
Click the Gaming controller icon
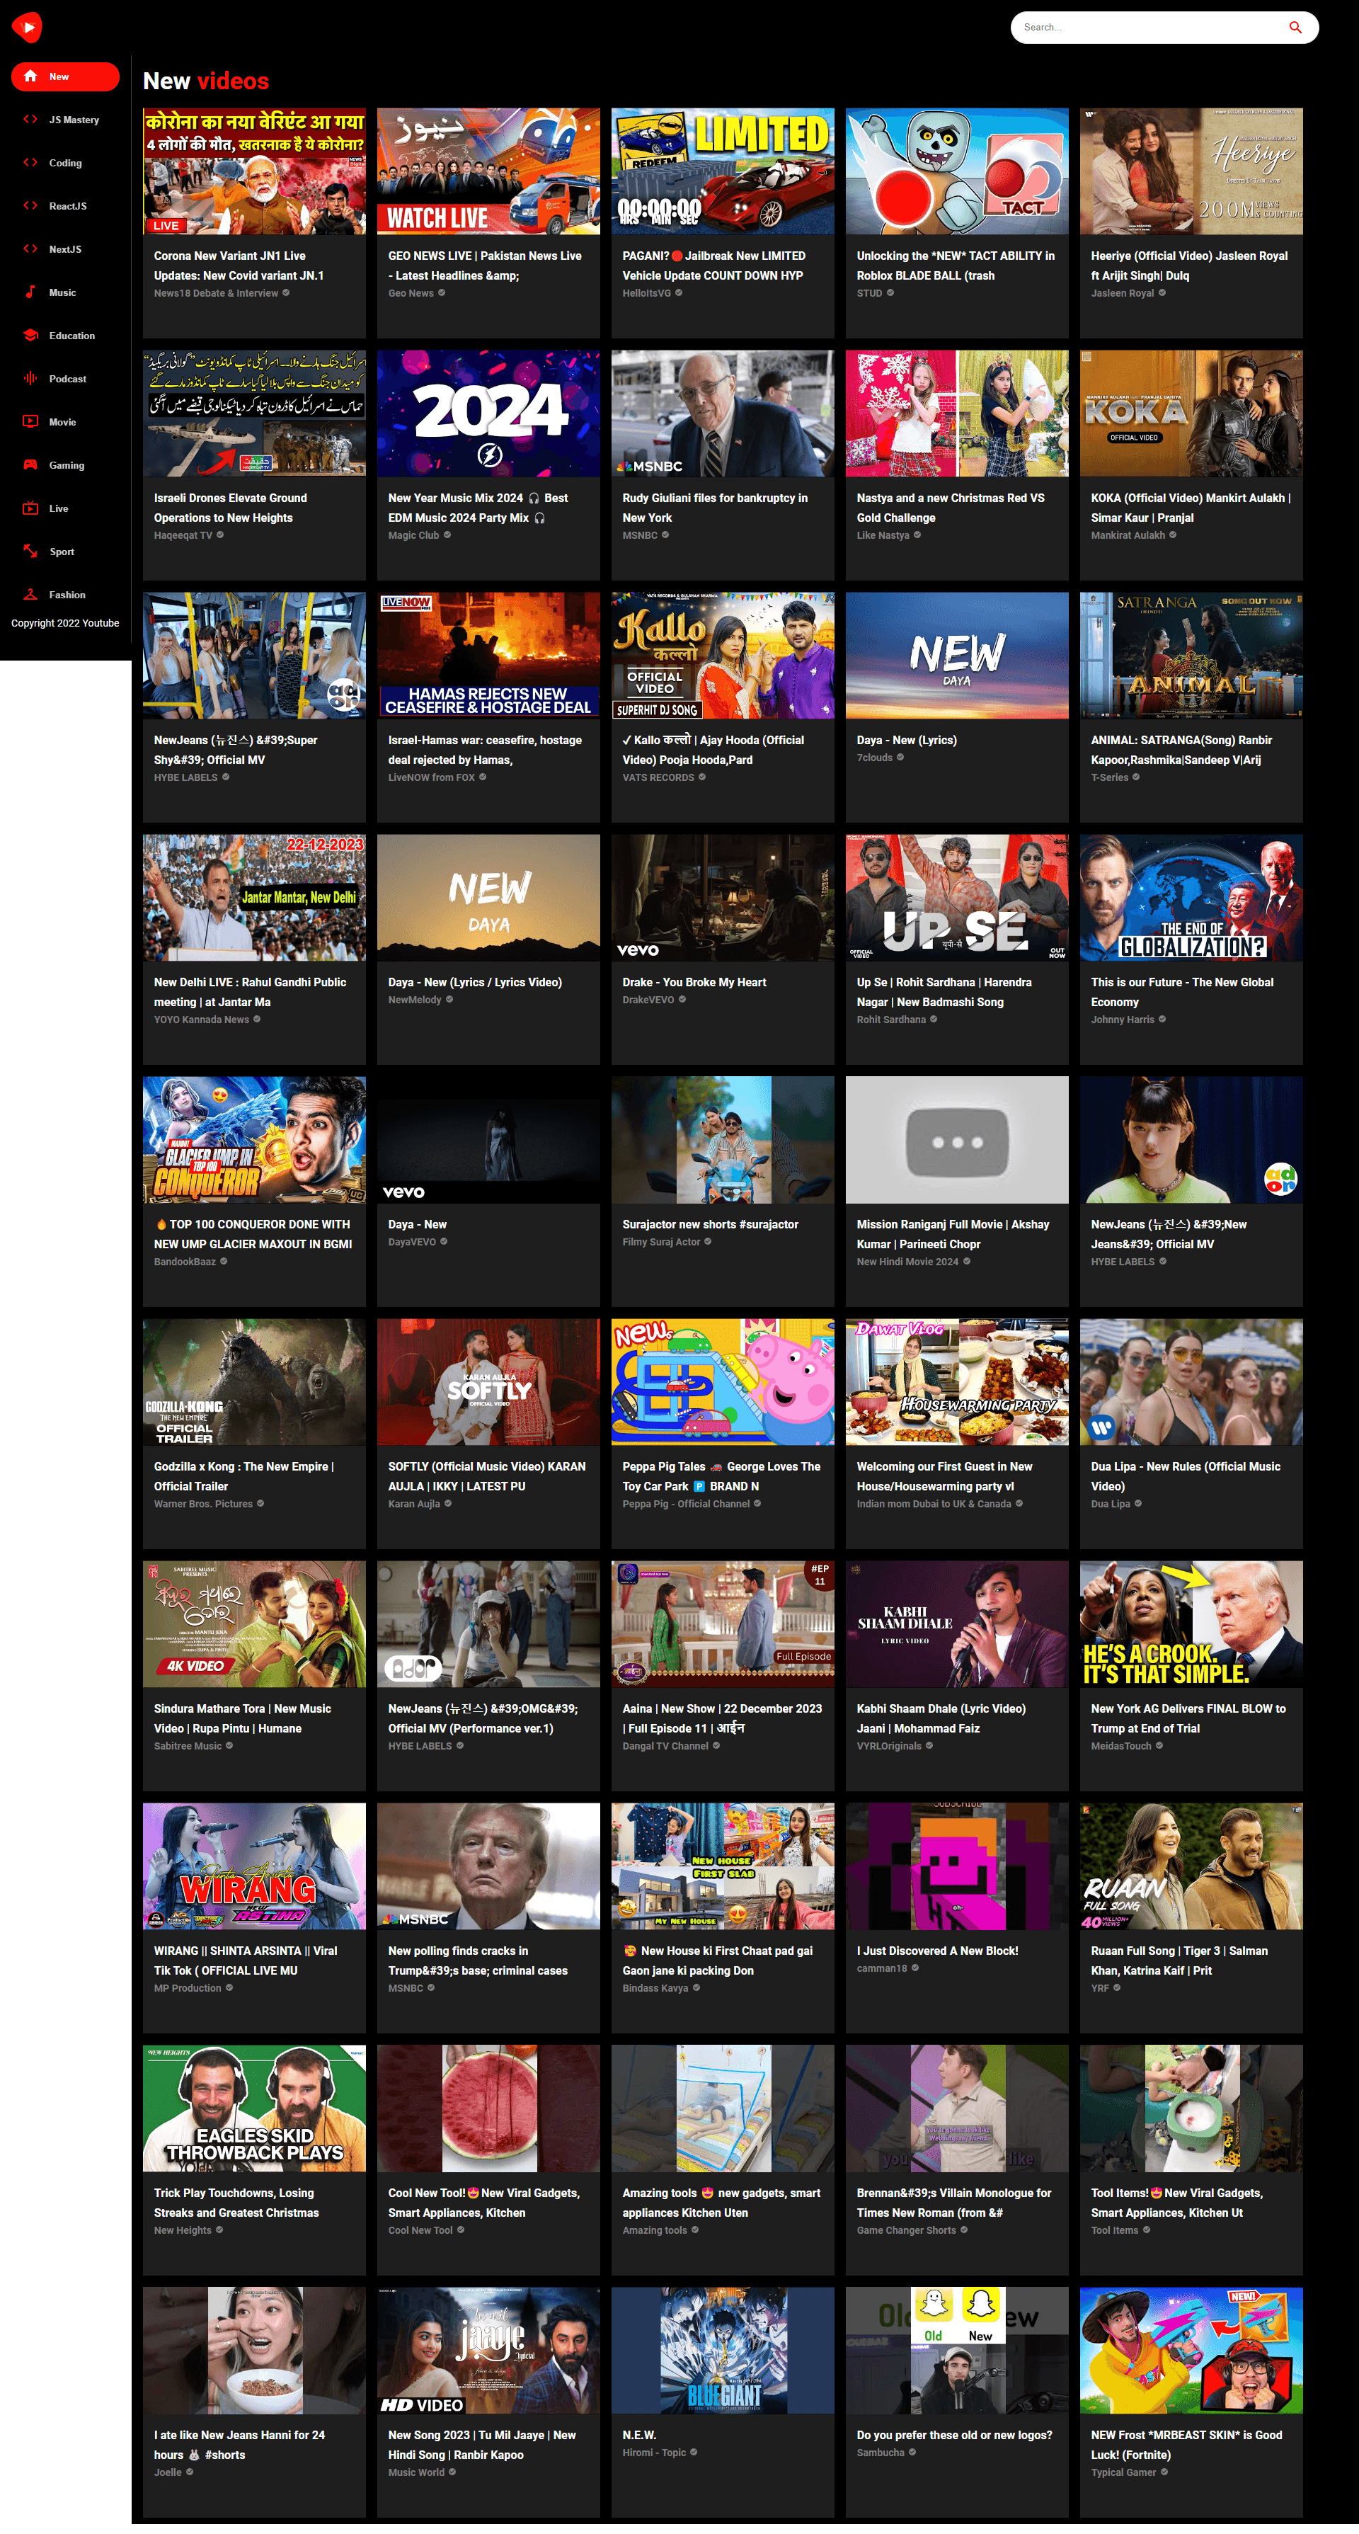pyautogui.click(x=30, y=465)
